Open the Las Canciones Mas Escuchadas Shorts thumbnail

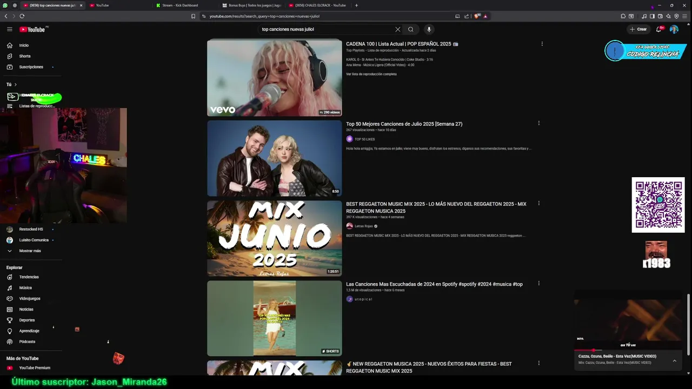pos(275,318)
